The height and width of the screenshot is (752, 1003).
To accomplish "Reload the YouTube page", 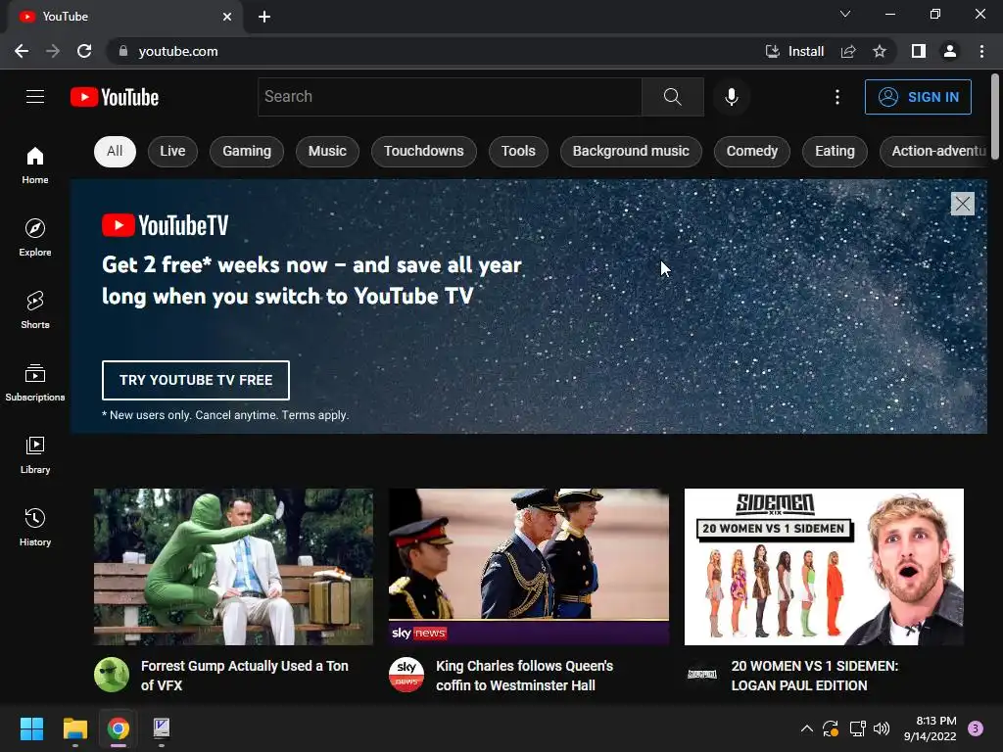I will coord(84,51).
